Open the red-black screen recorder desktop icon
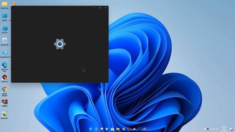 [x=5, y=77]
